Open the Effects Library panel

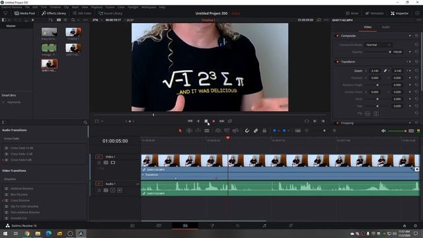pos(54,13)
